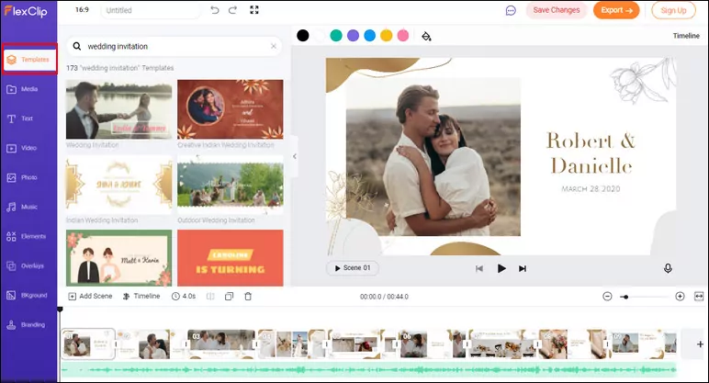The width and height of the screenshot is (709, 383).
Task: Click the split scene icon
Action: tap(210, 297)
